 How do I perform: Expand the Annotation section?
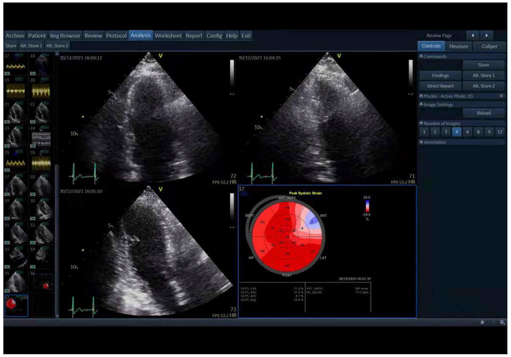(x=421, y=142)
